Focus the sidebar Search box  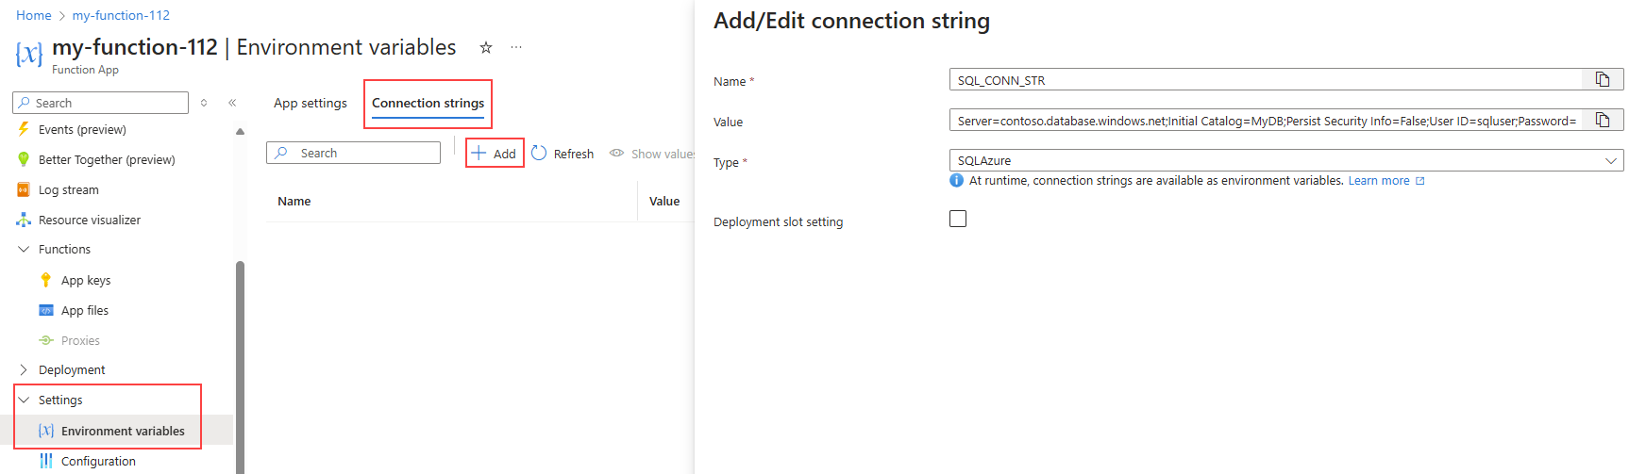tap(101, 103)
